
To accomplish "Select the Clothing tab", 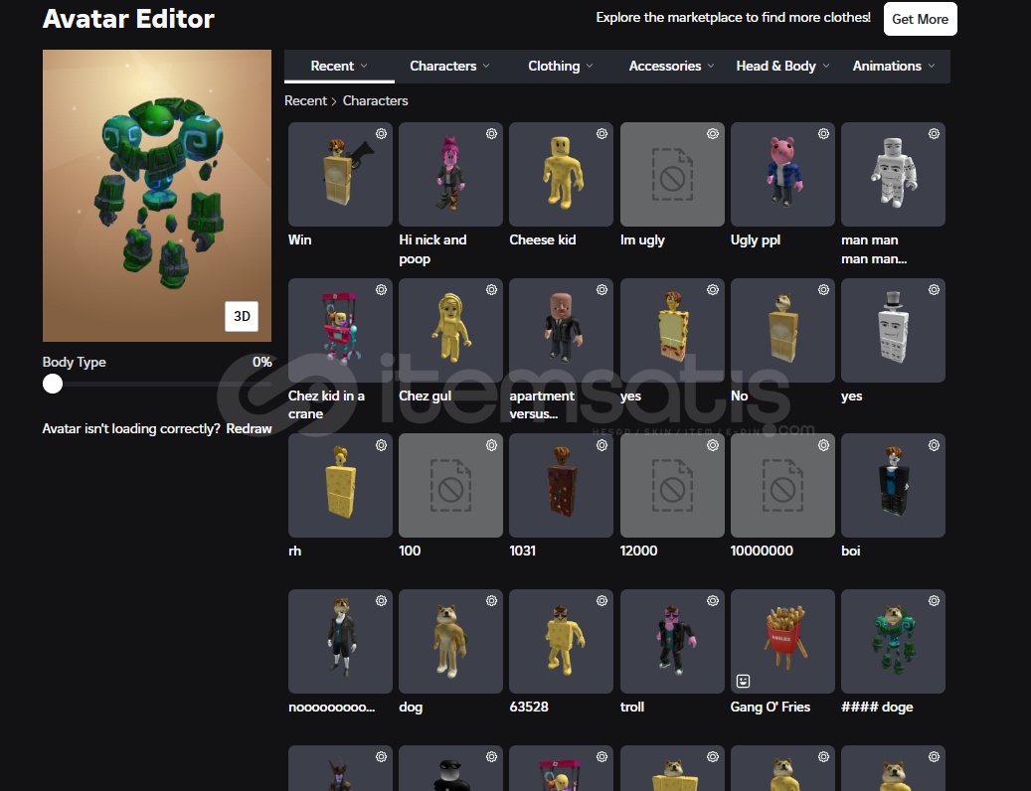I will click(x=560, y=67).
